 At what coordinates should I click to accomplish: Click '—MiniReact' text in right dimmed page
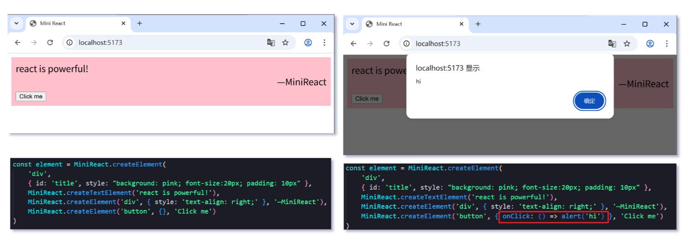(643, 84)
